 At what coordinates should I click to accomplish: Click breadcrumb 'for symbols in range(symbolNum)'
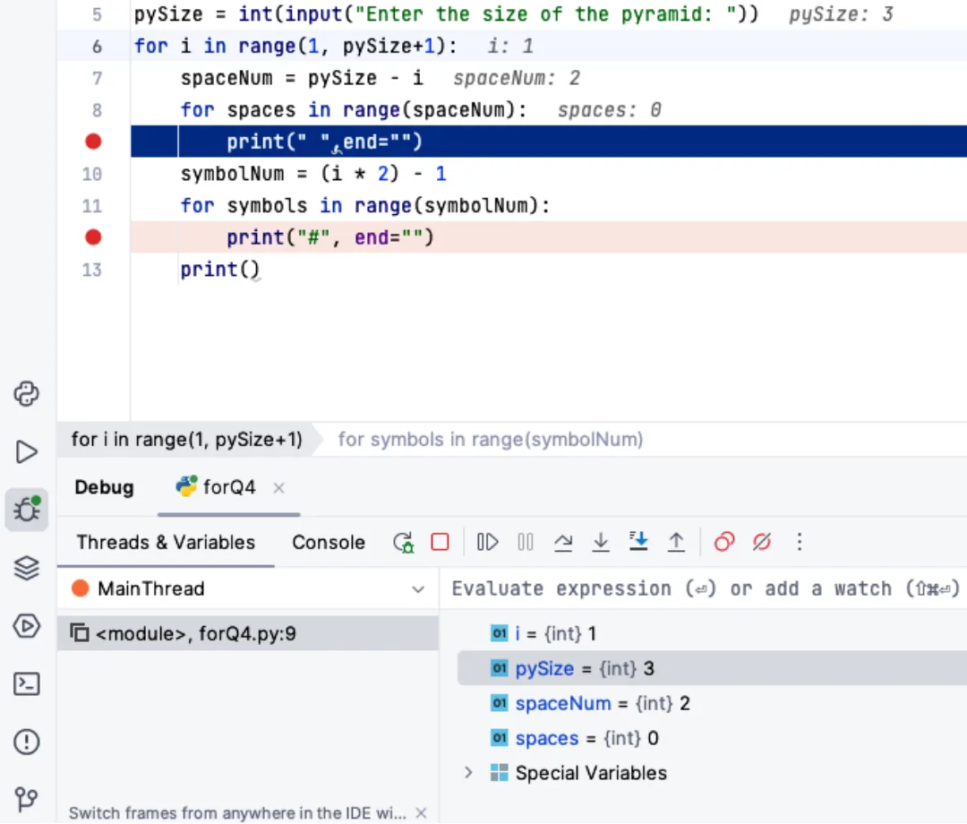coord(491,440)
